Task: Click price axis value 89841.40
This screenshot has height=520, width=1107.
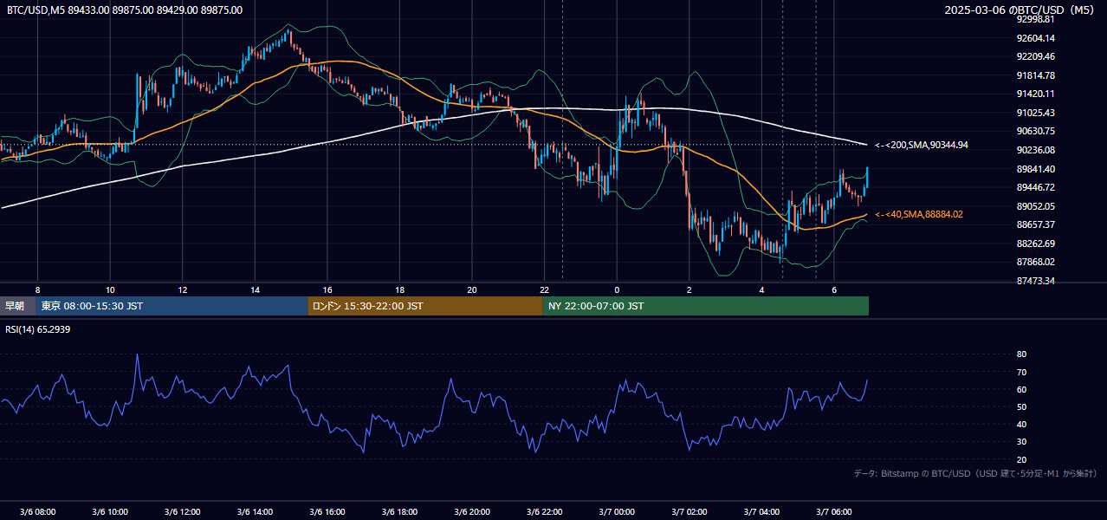Action: (x=1035, y=169)
